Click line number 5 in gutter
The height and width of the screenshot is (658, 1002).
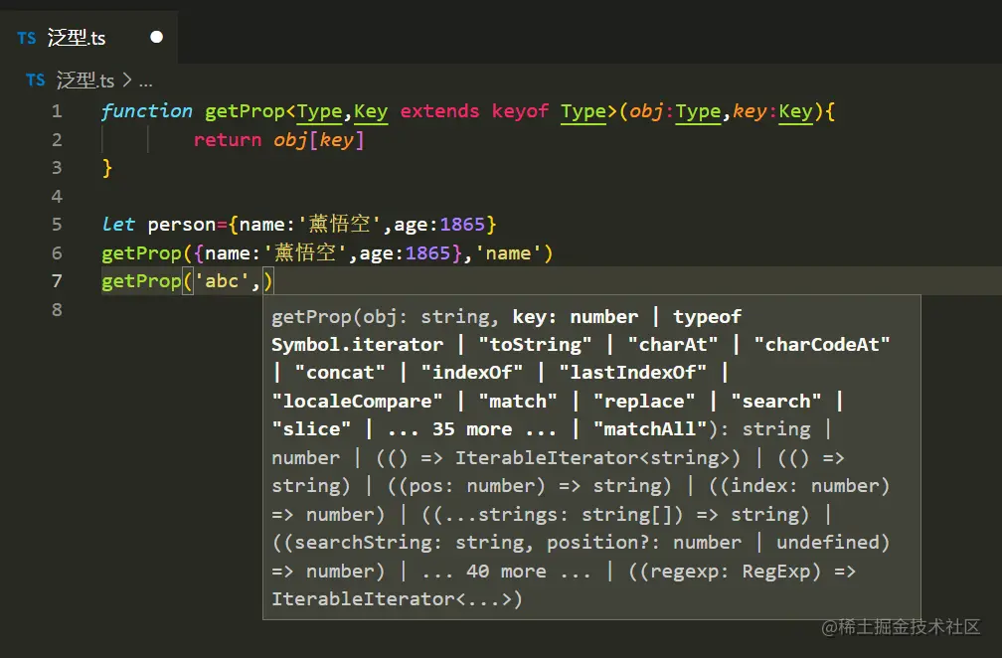pyautogui.click(x=57, y=225)
